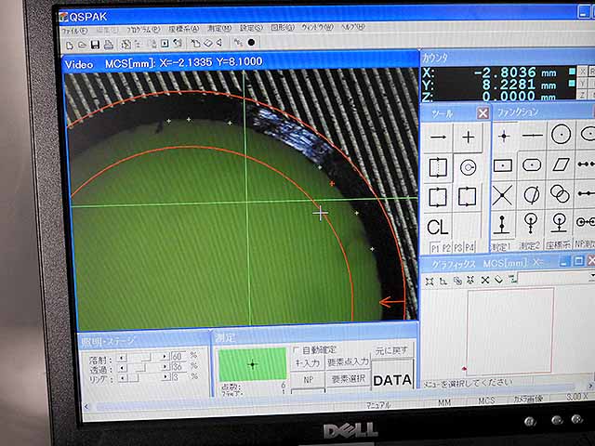
Task: Click the Y counter value 8.2281 mm
Action: point(519,85)
